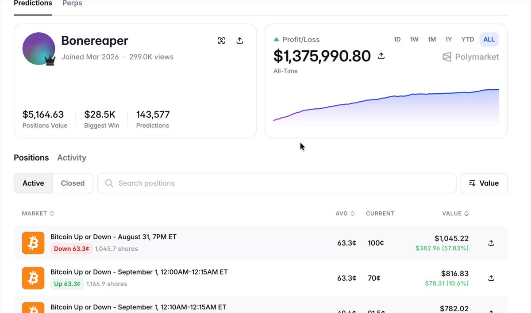The width and height of the screenshot is (531, 313).
Task: Click the Up 63.3¢ badge
Action: 67,284
